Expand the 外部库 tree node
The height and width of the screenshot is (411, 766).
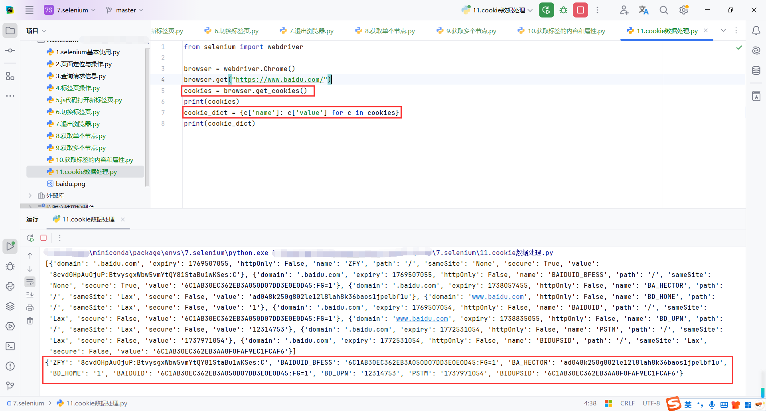pos(30,196)
